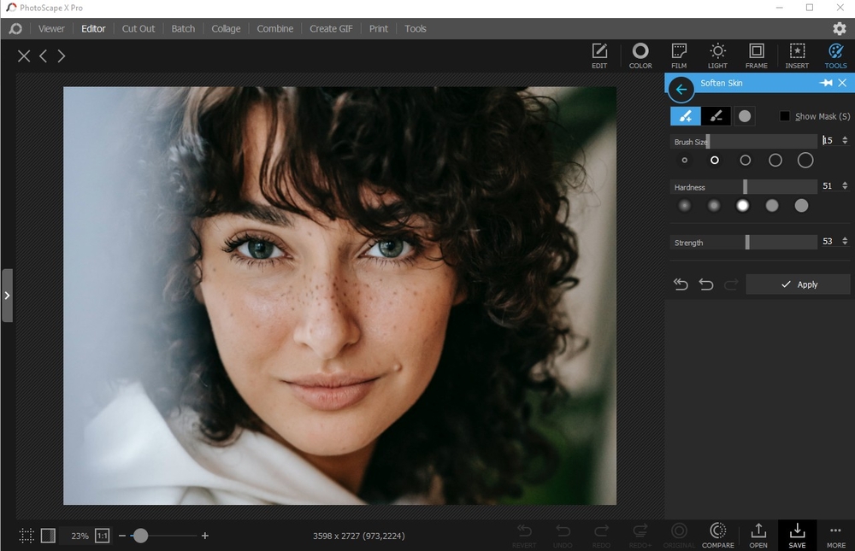This screenshot has width=855, height=551.
Task: Open the Insert panel icon
Action: 796,56
